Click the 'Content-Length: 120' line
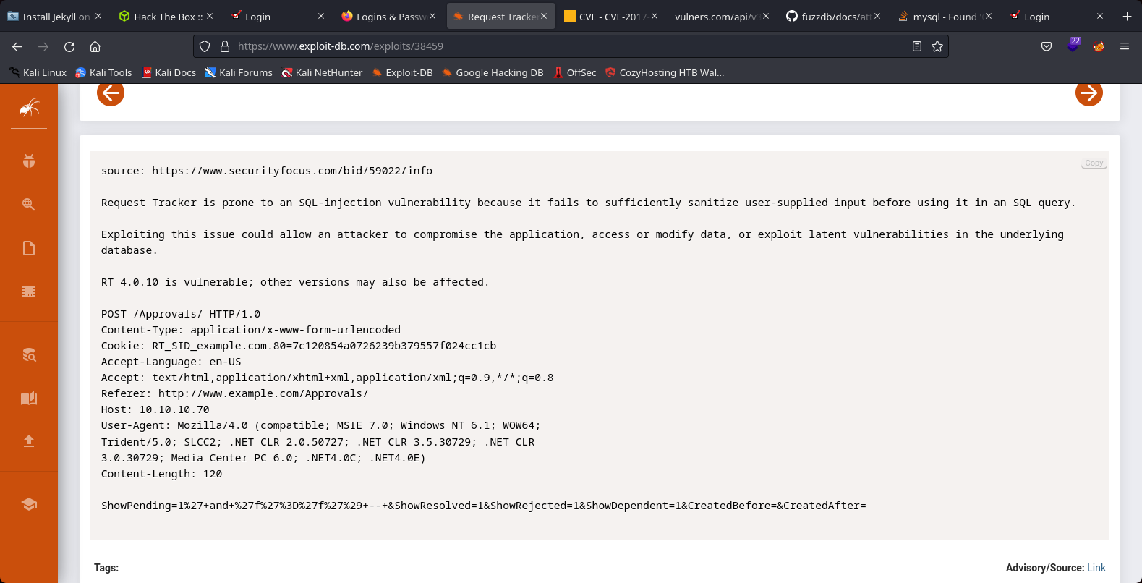 click(x=162, y=474)
